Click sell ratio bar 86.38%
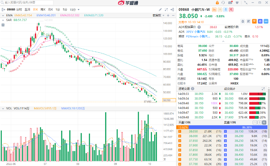 228,127
